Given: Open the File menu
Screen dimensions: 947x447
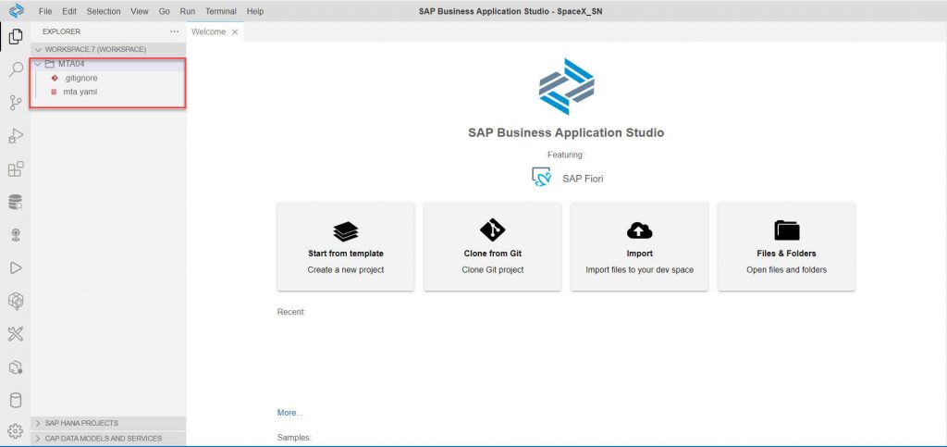Looking at the screenshot, I should [x=45, y=11].
